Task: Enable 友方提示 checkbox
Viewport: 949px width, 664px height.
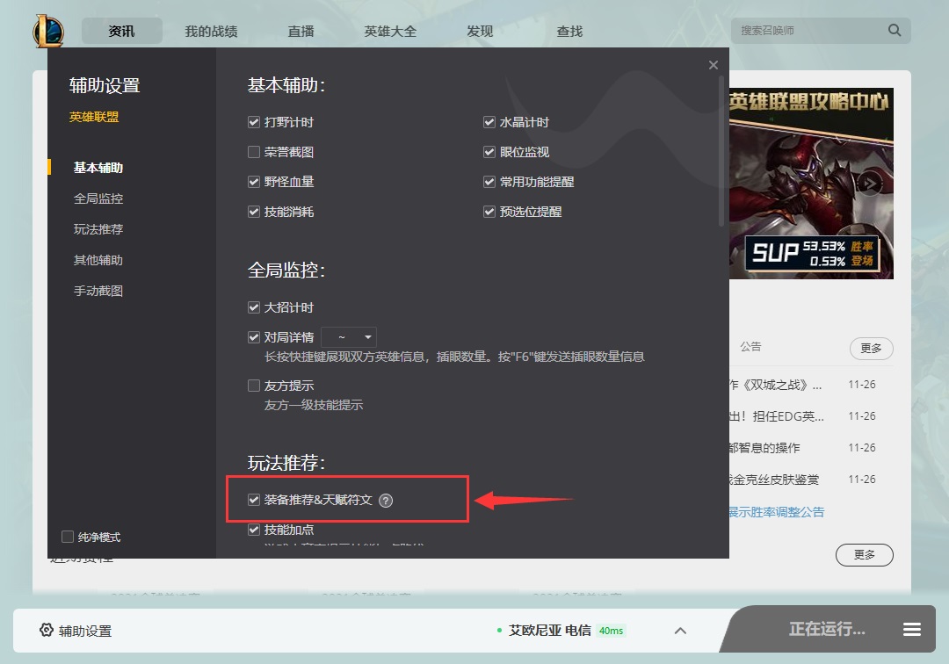Action: (x=254, y=386)
